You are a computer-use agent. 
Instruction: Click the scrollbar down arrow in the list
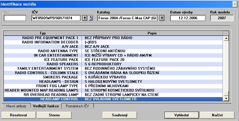click(x=226, y=99)
